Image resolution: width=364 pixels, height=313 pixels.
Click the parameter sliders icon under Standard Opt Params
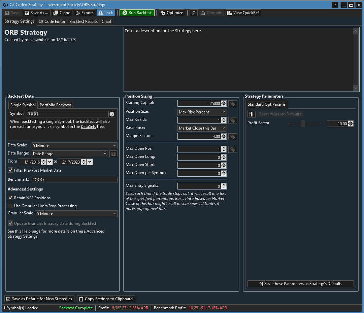point(252,114)
